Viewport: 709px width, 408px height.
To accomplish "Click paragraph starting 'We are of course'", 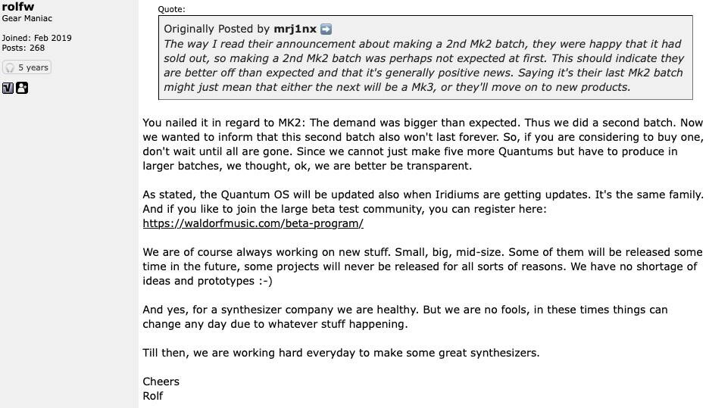I will [423, 266].
